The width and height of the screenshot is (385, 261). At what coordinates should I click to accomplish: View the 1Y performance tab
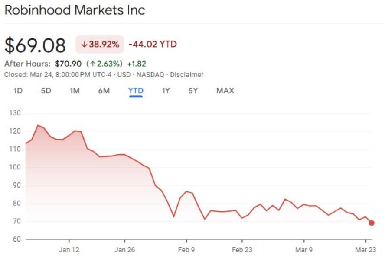[x=165, y=91]
